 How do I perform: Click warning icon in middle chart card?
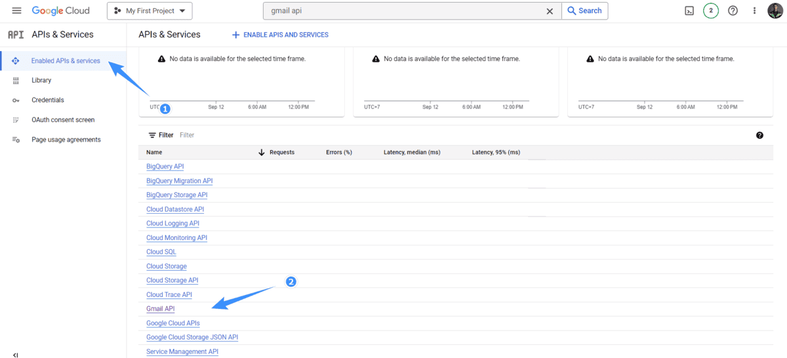point(376,59)
